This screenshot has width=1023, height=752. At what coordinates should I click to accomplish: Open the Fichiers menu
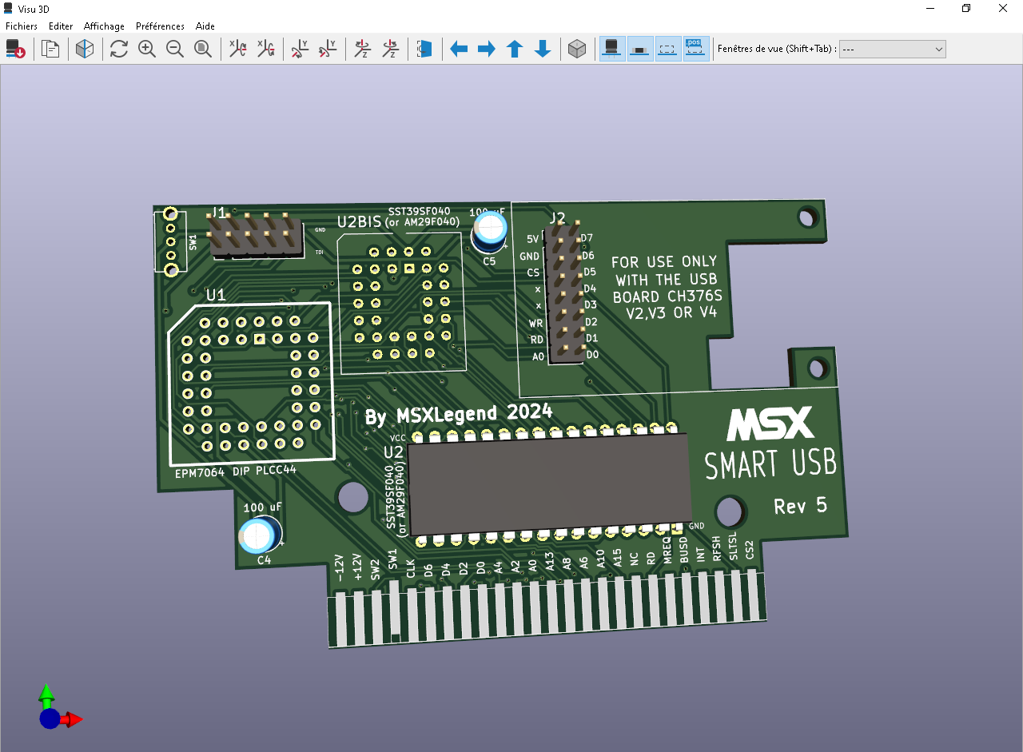coord(22,26)
